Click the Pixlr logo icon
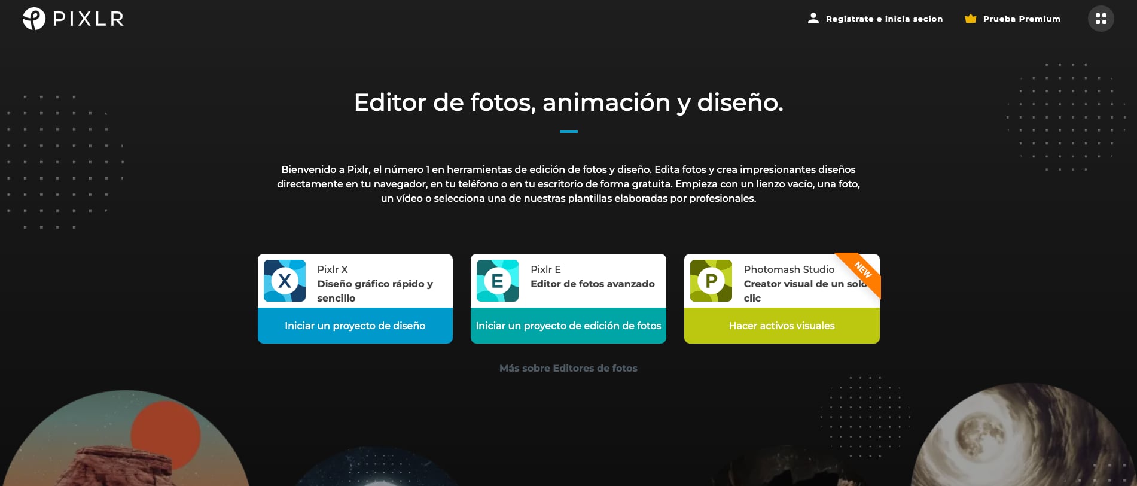This screenshot has height=486, width=1137. click(x=34, y=19)
